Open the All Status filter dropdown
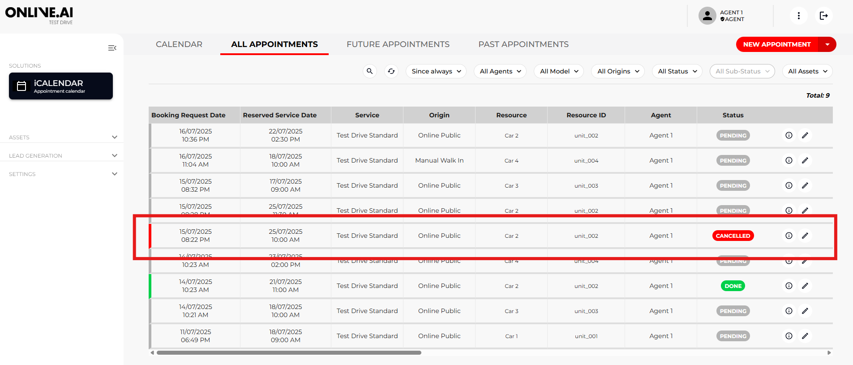Screen dimensions: 853x365 [x=677, y=71]
